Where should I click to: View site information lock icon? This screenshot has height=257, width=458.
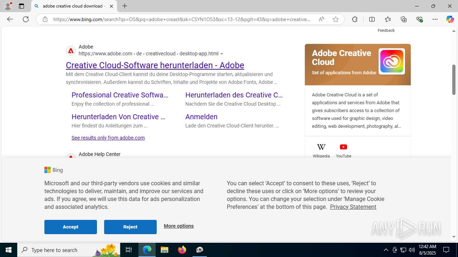click(x=45, y=19)
